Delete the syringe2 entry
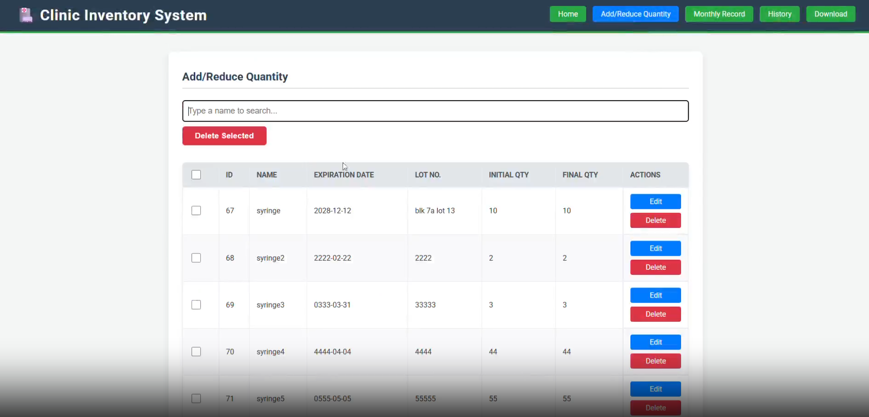Image resolution: width=869 pixels, height=417 pixels. (655, 268)
